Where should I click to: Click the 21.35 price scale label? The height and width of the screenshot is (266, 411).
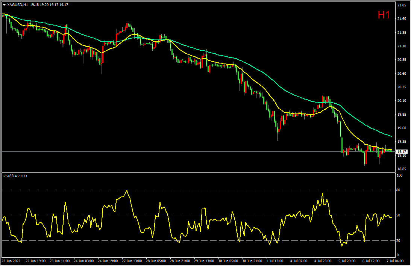click(x=402, y=32)
